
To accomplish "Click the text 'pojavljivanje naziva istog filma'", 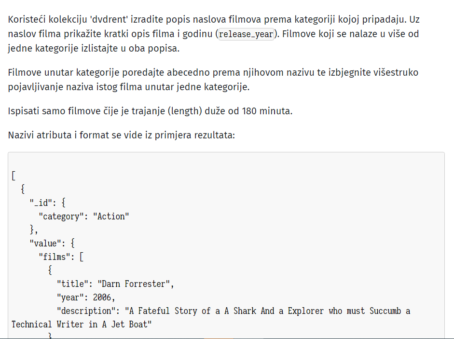I will click(x=75, y=87).
